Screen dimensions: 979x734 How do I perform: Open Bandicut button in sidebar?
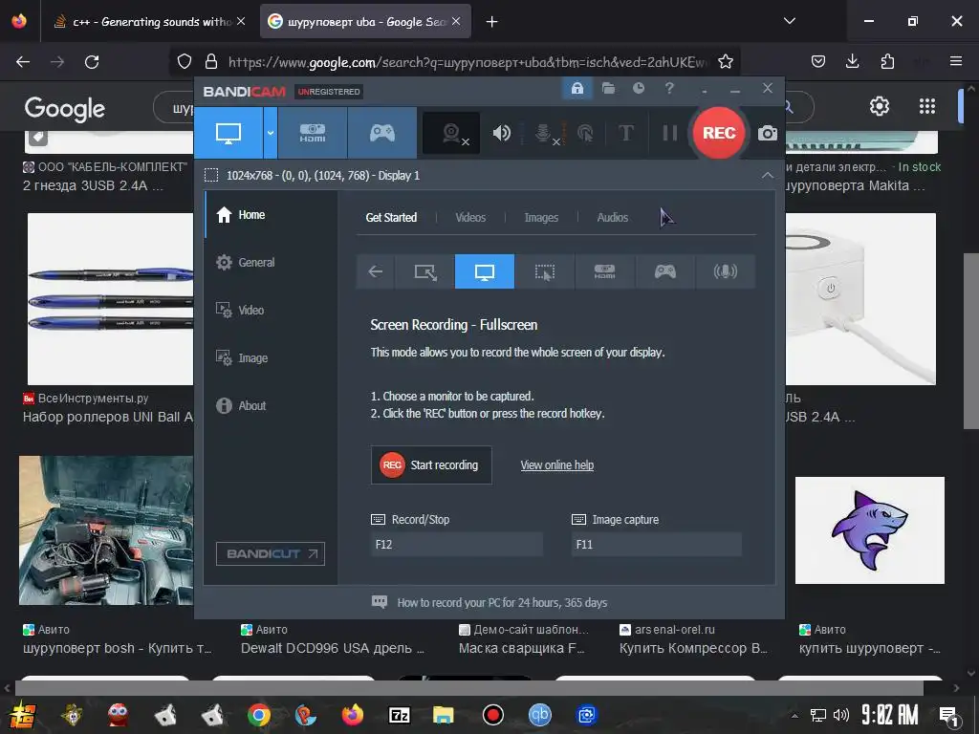271,553
